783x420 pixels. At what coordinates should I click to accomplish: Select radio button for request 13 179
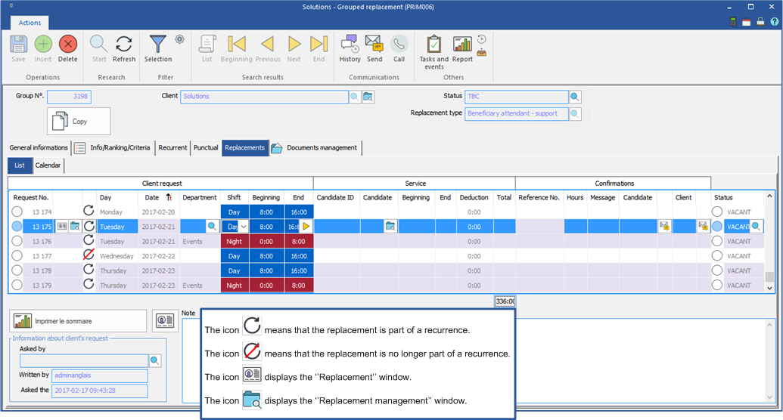point(17,286)
